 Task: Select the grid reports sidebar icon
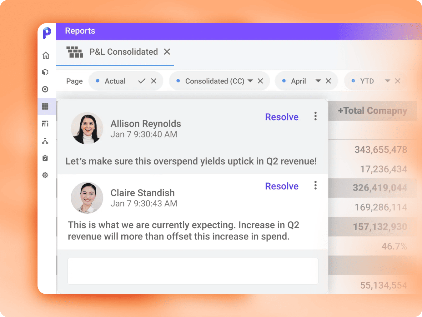tap(45, 106)
